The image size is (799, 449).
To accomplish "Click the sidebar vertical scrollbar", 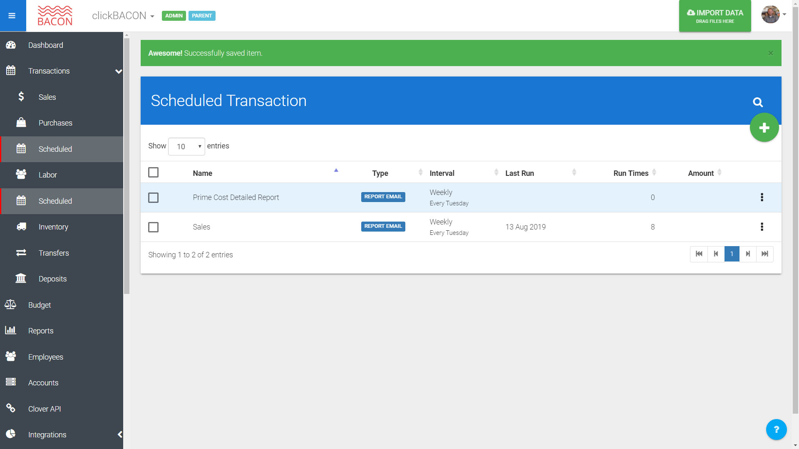I will point(127,166).
